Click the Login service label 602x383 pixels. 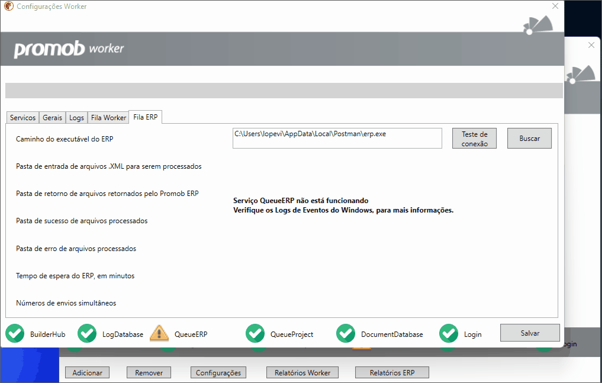tap(472, 334)
